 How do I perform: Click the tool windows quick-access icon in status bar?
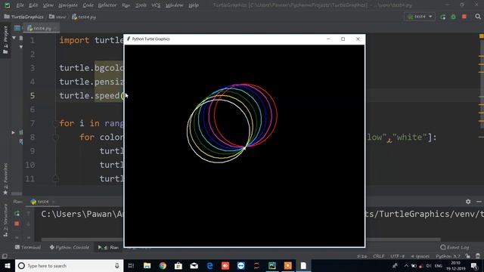(x=5, y=256)
